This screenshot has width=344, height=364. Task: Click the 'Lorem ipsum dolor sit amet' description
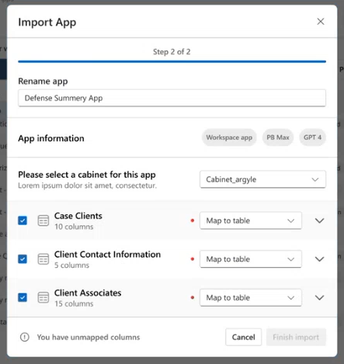click(87, 185)
